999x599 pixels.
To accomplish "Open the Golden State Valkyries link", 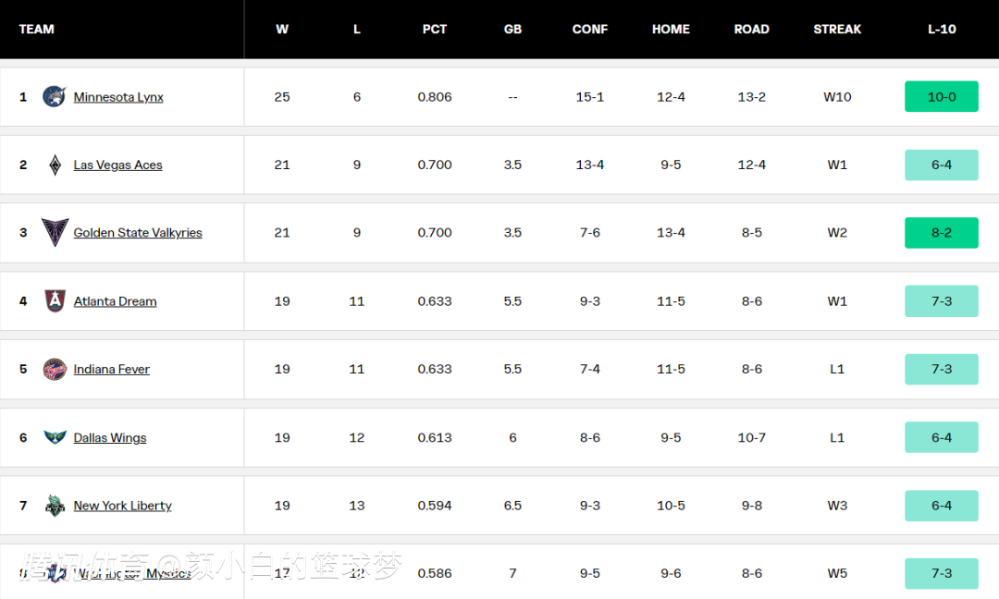I will click(138, 232).
